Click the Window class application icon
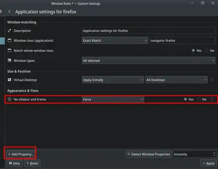 click(9, 41)
